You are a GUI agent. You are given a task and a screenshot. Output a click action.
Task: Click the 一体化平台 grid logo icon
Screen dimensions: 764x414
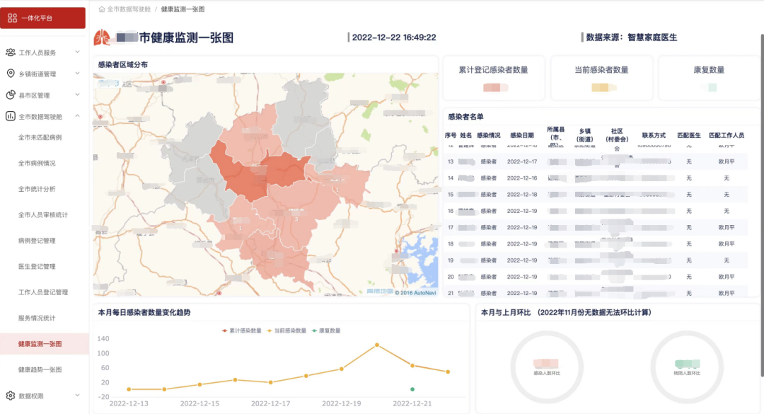point(12,18)
